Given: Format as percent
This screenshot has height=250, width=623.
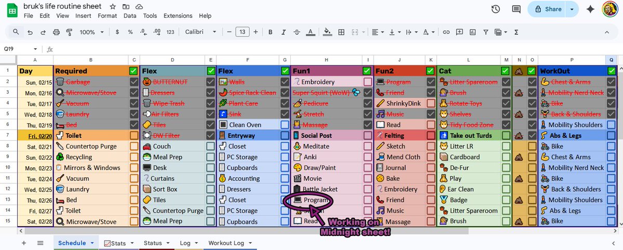Looking at the screenshot, I should (130, 32).
